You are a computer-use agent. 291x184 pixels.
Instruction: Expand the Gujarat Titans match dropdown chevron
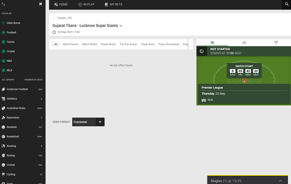pyautogui.click(x=121, y=26)
